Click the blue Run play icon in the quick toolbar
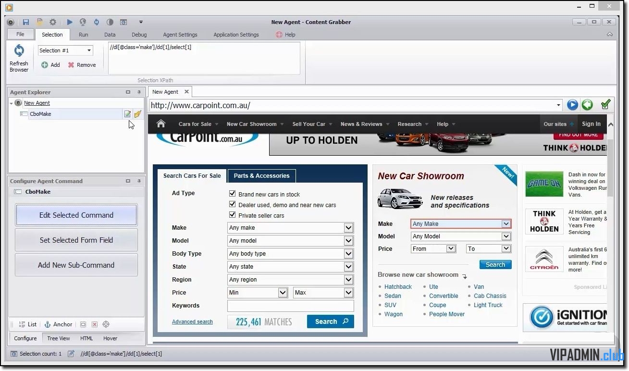The height and width of the screenshot is (371, 629). [x=70, y=22]
